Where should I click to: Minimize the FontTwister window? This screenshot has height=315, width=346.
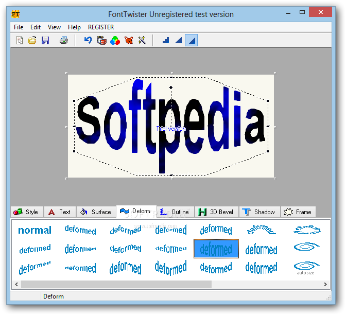pyautogui.click(x=288, y=13)
